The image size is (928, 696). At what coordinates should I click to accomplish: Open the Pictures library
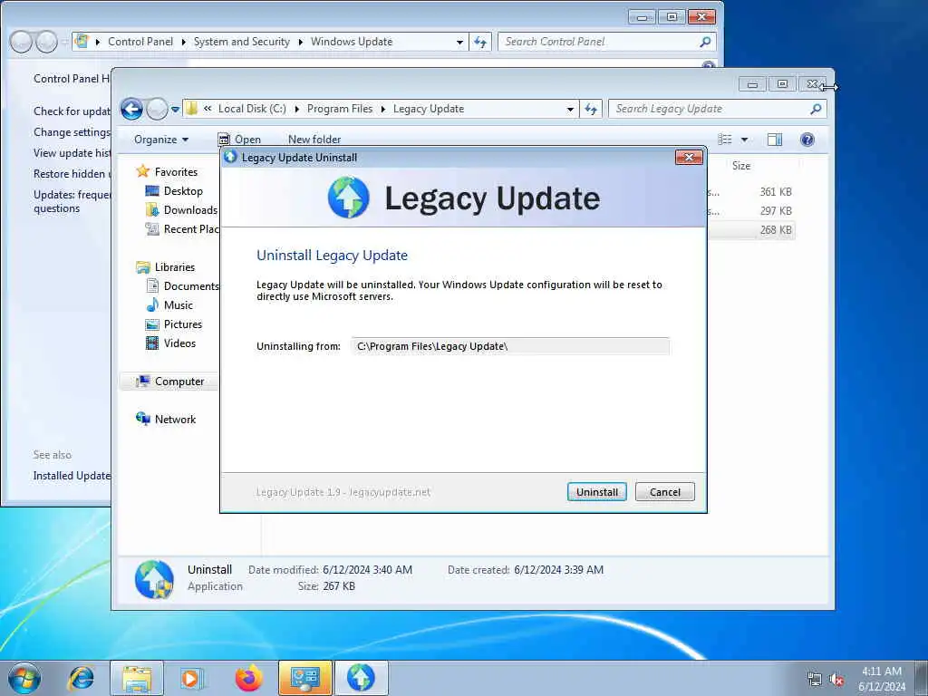coord(183,324)
